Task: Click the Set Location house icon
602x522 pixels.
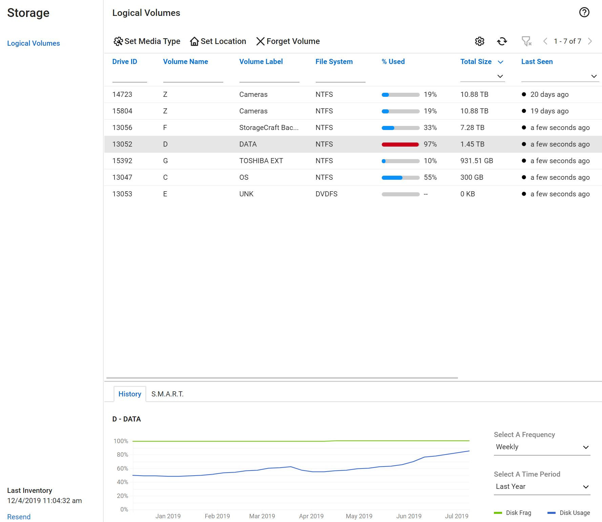Action: pyautogui.click(x=194, y=41)
